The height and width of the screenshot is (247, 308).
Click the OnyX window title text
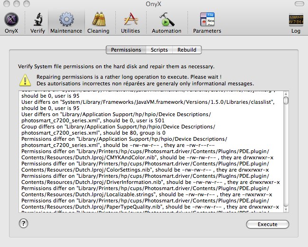coord(153,4)
